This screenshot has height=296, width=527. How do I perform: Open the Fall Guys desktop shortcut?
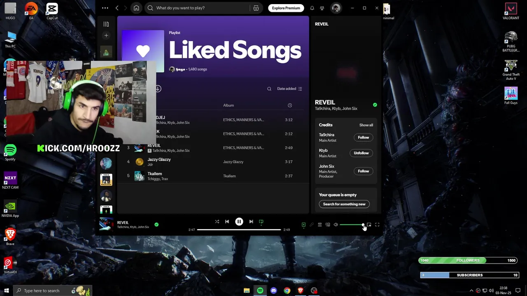(x=511, y=96)
